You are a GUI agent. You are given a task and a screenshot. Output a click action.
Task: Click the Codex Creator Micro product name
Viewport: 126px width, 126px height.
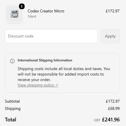(46, 11)
